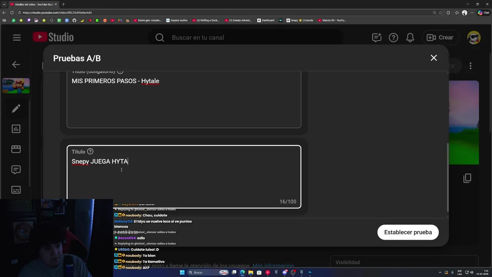Viewport: 492px width, 277px height.
Task: Open the Separar audios bookmark
Action: 177,20
